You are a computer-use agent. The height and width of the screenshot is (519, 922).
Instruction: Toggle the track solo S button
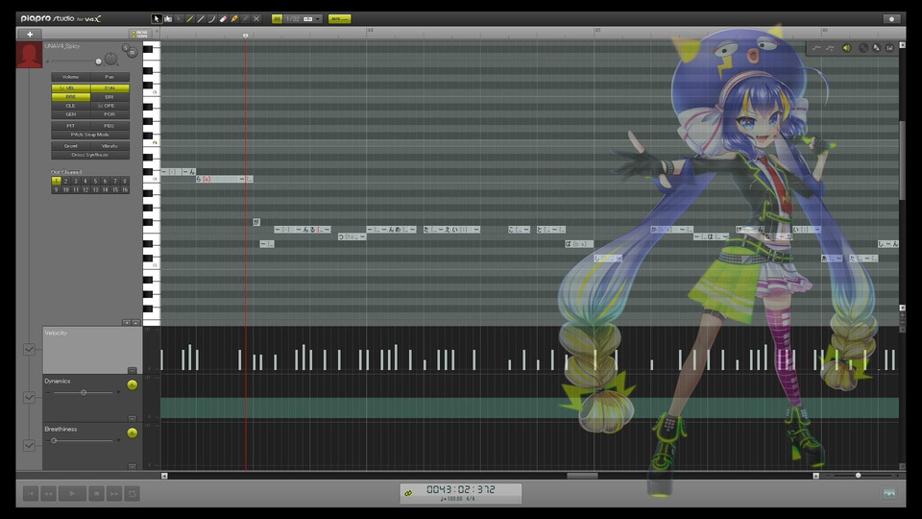(x=125, y=48)
